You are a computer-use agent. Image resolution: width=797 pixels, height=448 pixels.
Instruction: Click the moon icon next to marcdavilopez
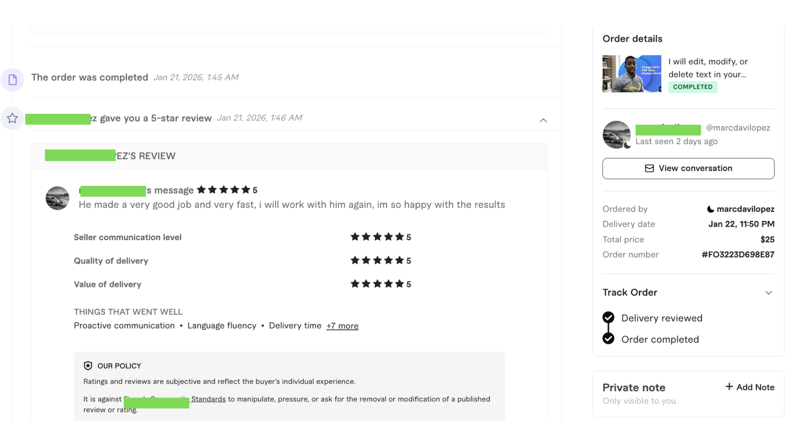pyautogui.click(x=710, y=209)
